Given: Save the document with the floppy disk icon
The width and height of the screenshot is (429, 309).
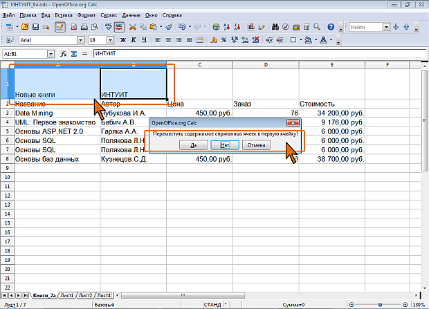Looking at the screenshot, I should coord(35,27).
